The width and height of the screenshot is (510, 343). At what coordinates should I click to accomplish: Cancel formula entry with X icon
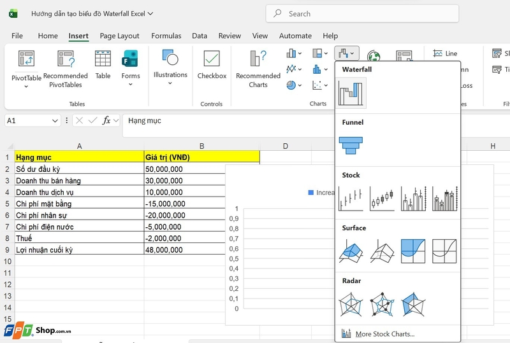point(79,120)
